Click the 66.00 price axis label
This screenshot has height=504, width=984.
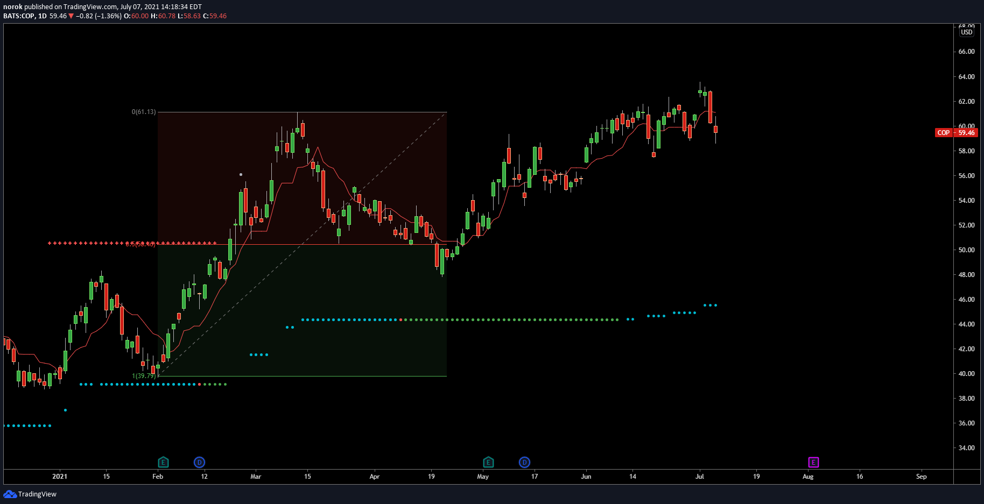coord(966,52)
